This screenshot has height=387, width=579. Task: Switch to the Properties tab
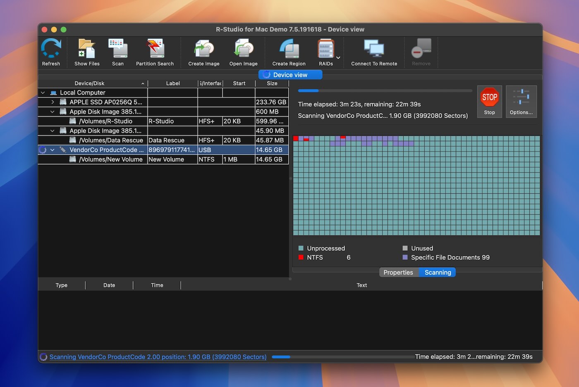(398, 273)
